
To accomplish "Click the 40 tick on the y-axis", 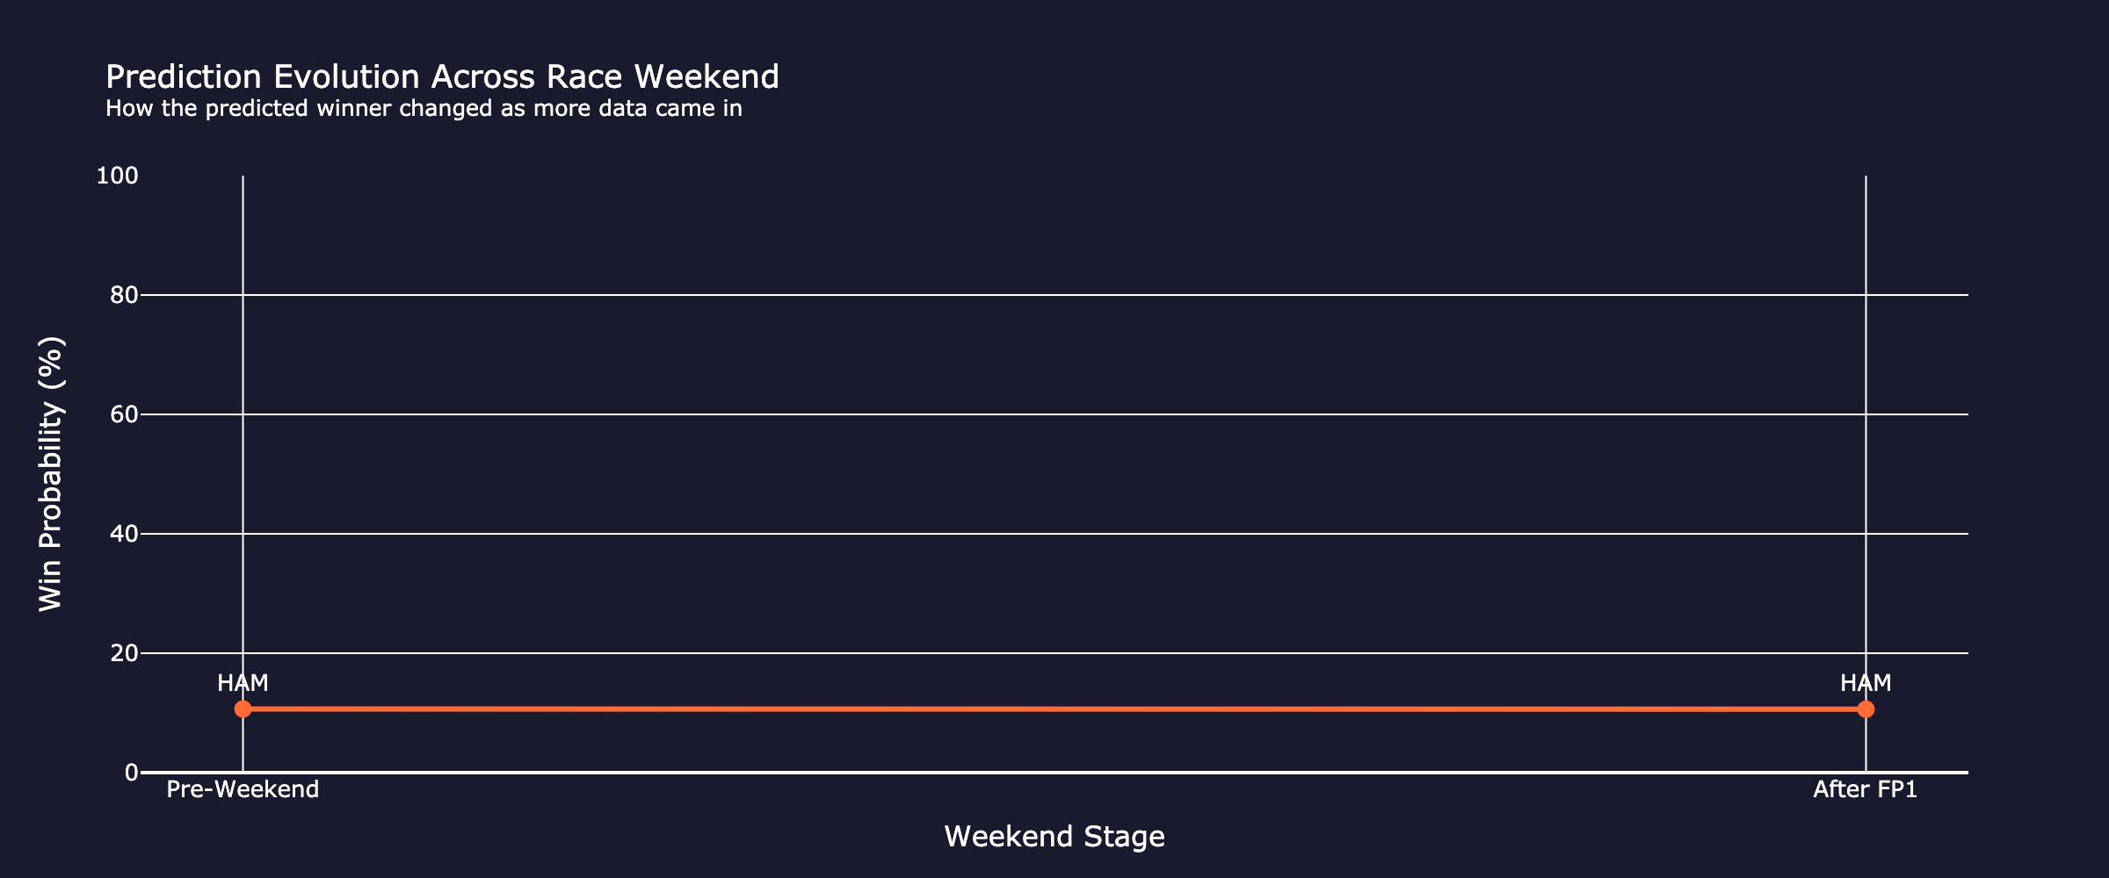I will 124,534.
